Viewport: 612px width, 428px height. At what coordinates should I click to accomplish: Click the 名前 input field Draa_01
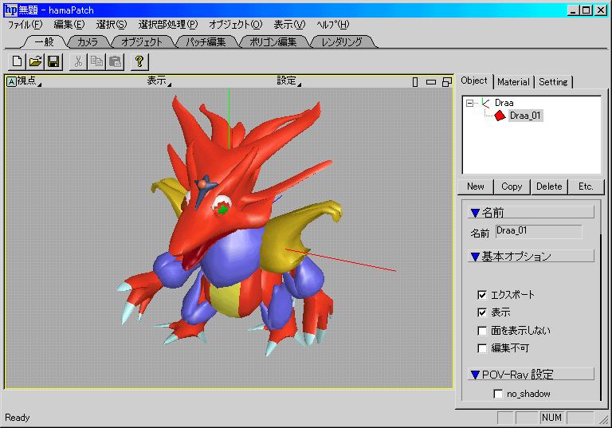[x=539, y=231]
